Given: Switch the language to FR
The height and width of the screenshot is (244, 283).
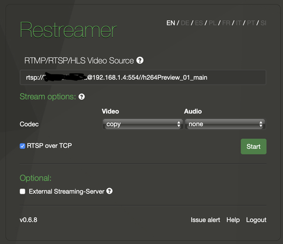Looking at the screenshot, I should coord(226,23).
